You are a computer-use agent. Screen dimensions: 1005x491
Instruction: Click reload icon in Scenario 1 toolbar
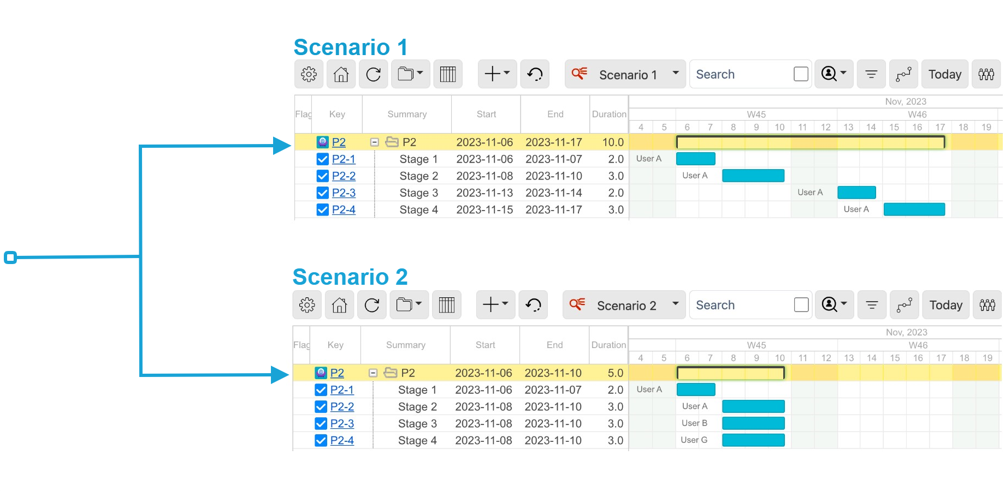click(374, 74)
